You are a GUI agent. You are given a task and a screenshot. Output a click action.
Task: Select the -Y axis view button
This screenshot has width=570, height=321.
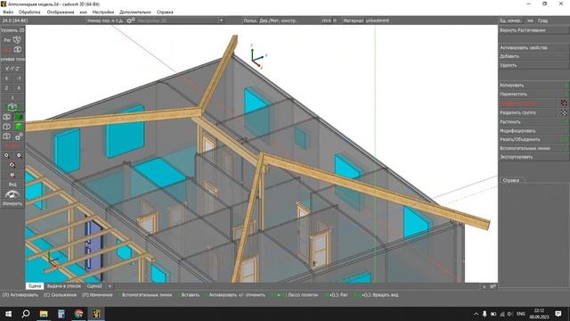click(x=19, y=78)
